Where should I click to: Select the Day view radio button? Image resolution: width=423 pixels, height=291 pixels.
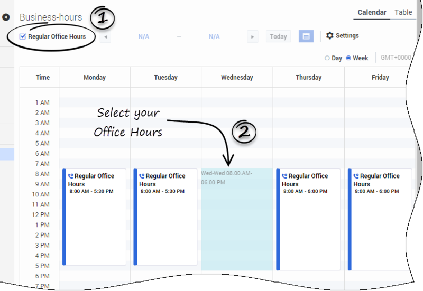[x=327, y=58]
